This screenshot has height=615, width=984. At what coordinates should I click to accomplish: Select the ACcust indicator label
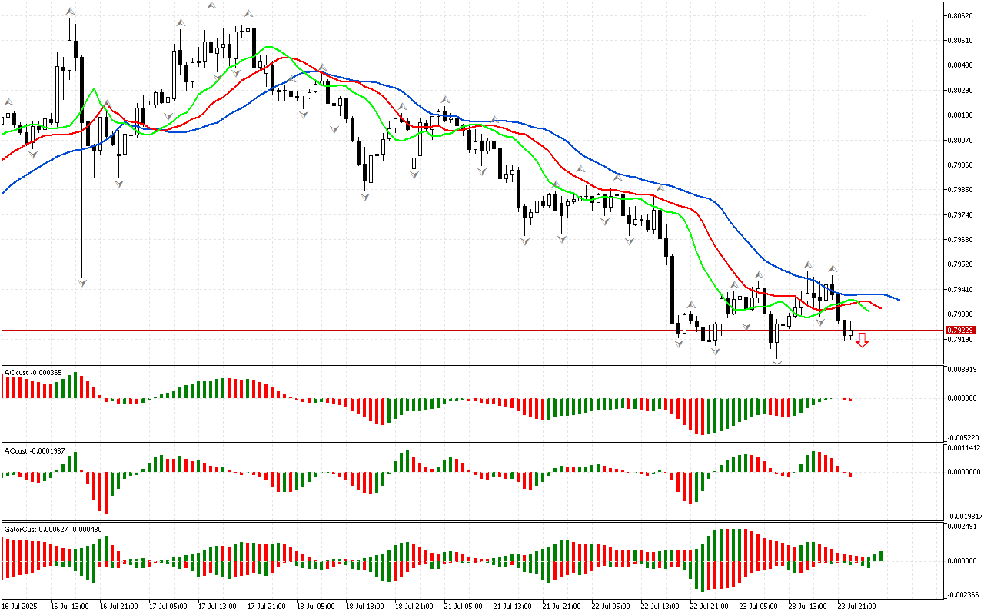[28, 450]
